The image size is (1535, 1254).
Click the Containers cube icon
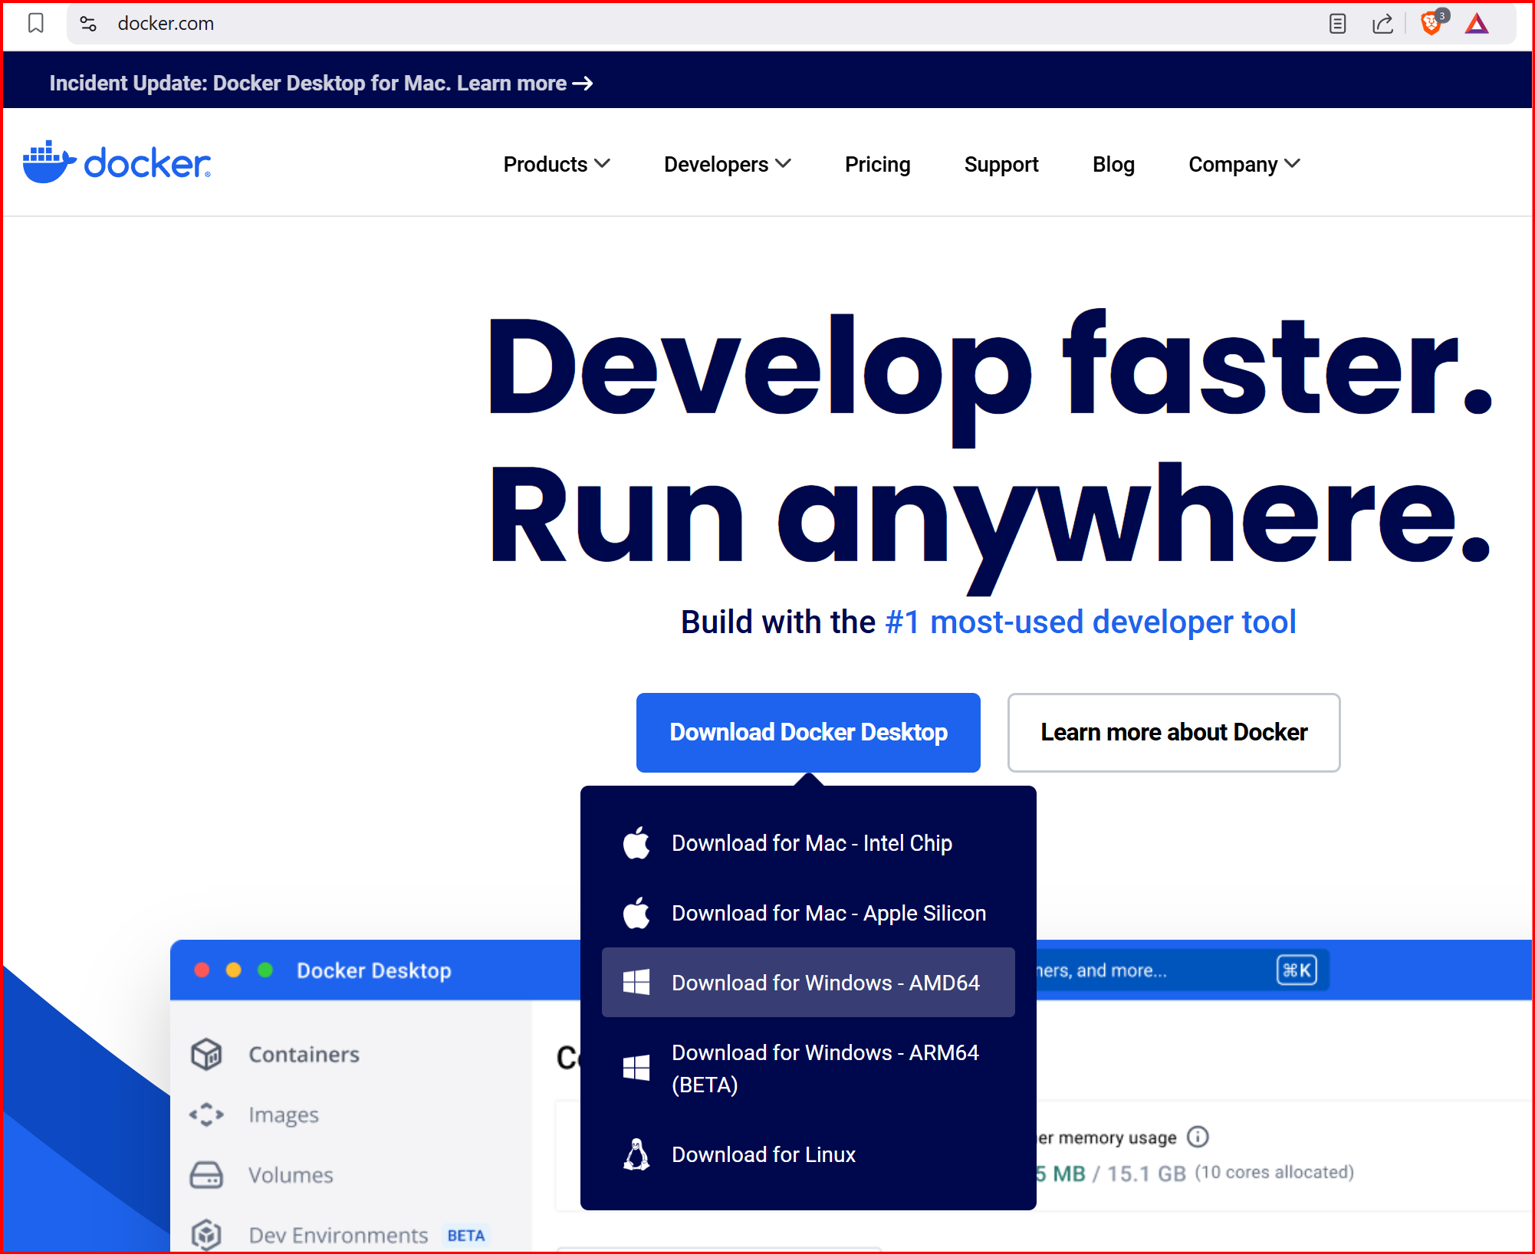206,1054
